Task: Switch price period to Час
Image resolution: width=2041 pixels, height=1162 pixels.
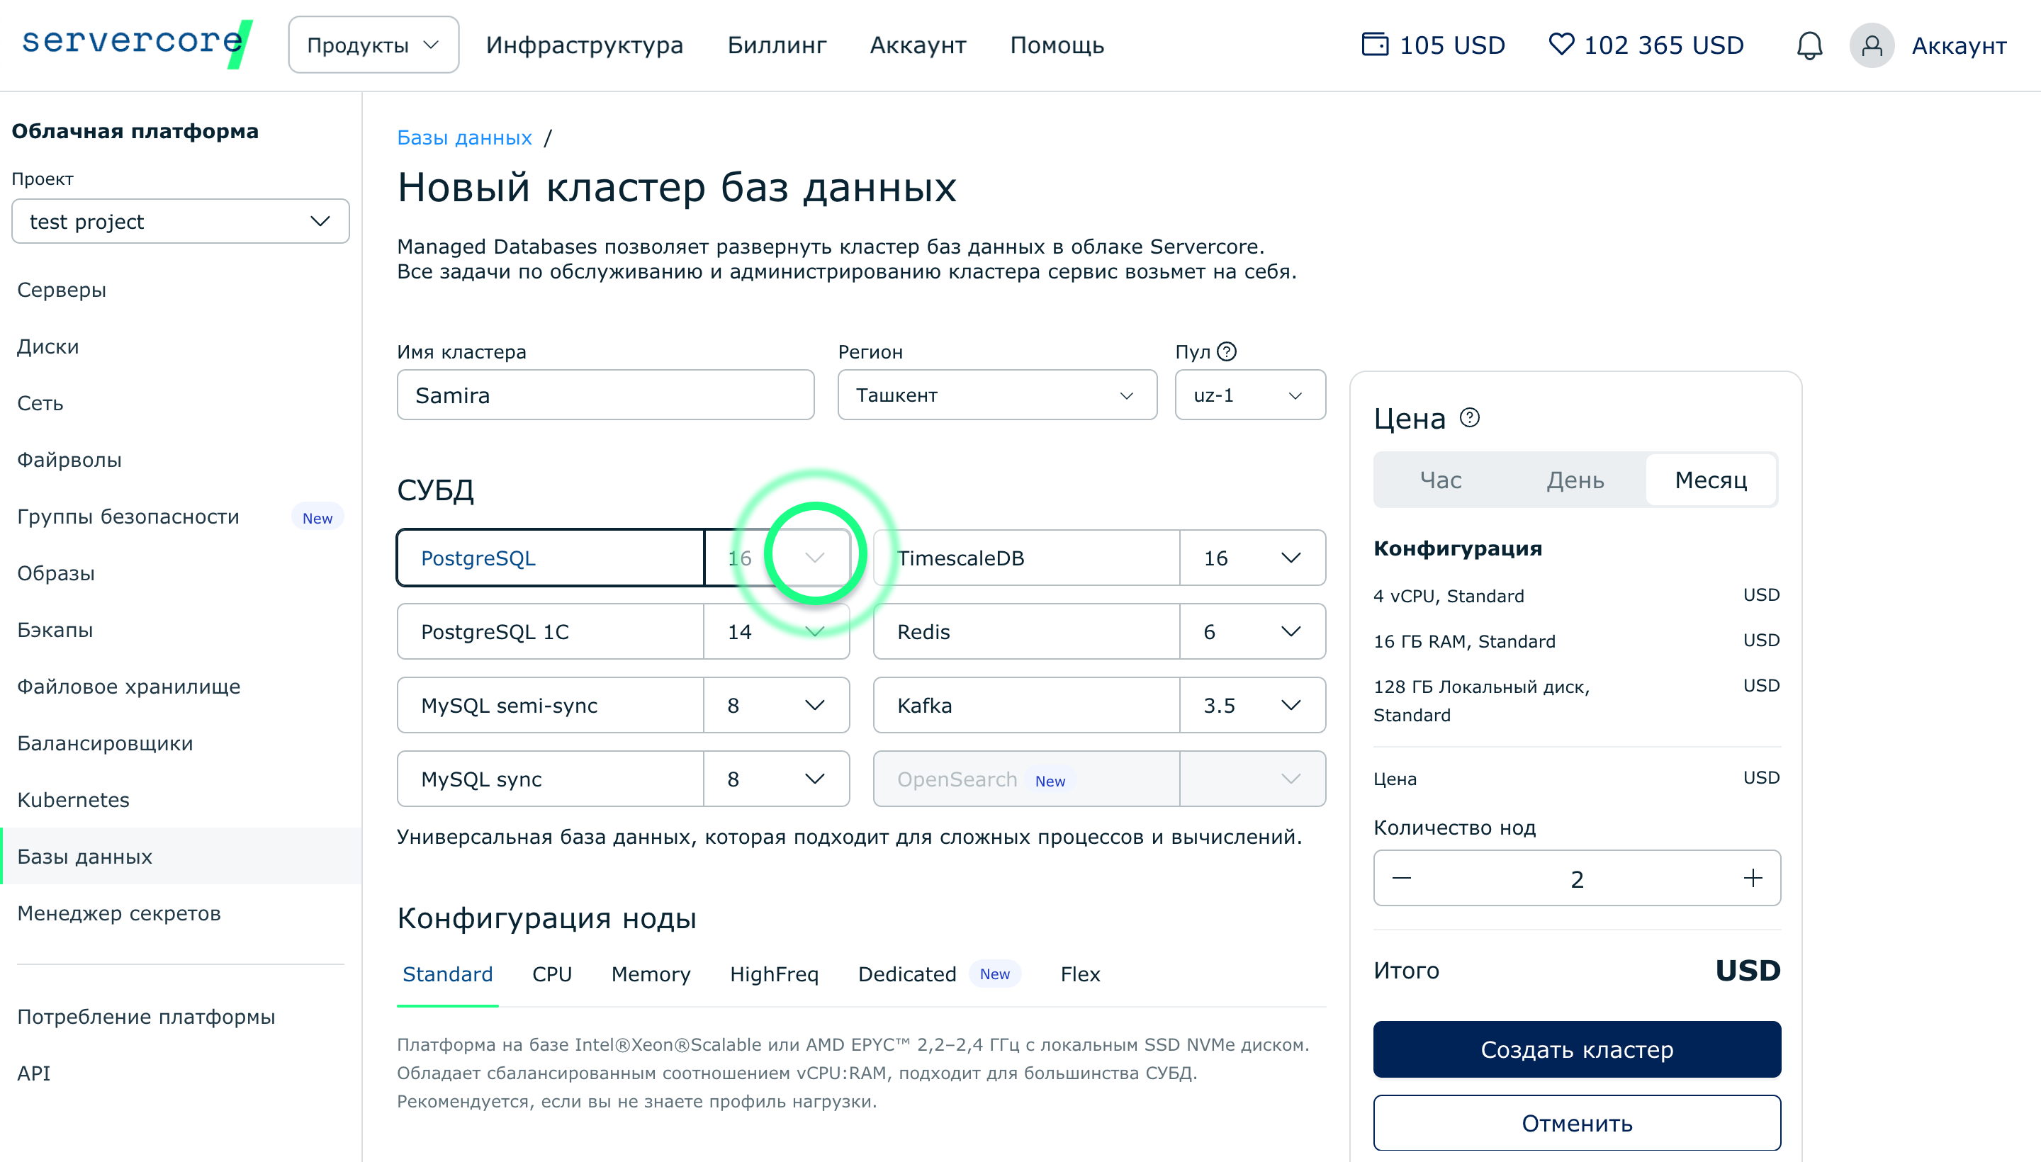Action: click(x=1440, y=480)
